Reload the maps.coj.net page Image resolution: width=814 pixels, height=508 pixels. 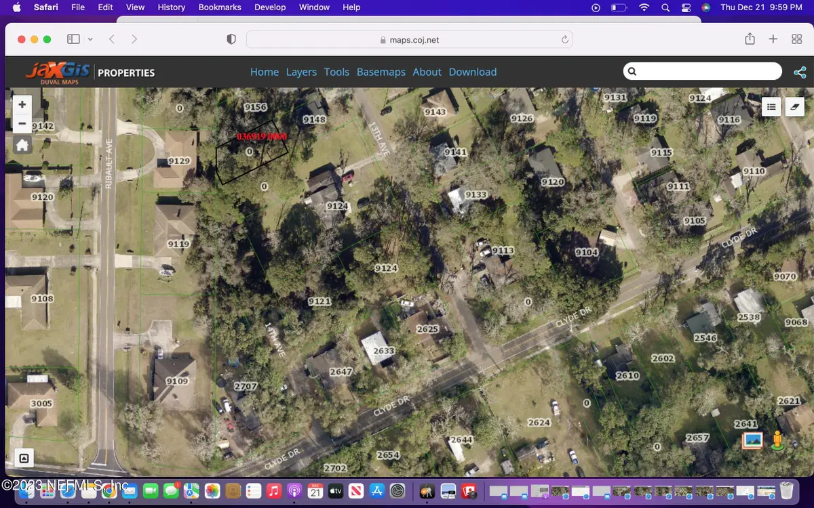[564, 40]
